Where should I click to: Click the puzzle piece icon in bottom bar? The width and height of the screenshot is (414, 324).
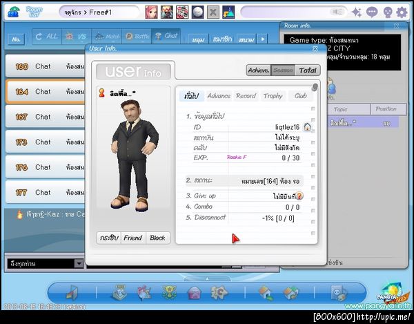click(219, 292)
